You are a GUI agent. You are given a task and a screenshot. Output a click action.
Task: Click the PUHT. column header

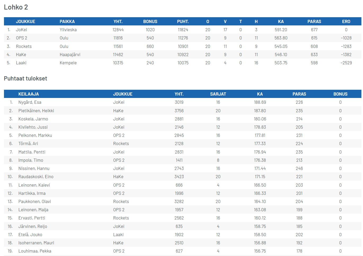[x=183, y=21]
